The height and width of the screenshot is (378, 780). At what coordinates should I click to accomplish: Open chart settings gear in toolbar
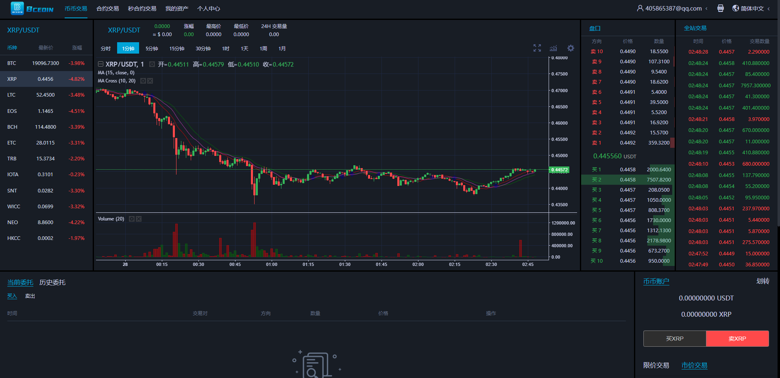[571, 48]
